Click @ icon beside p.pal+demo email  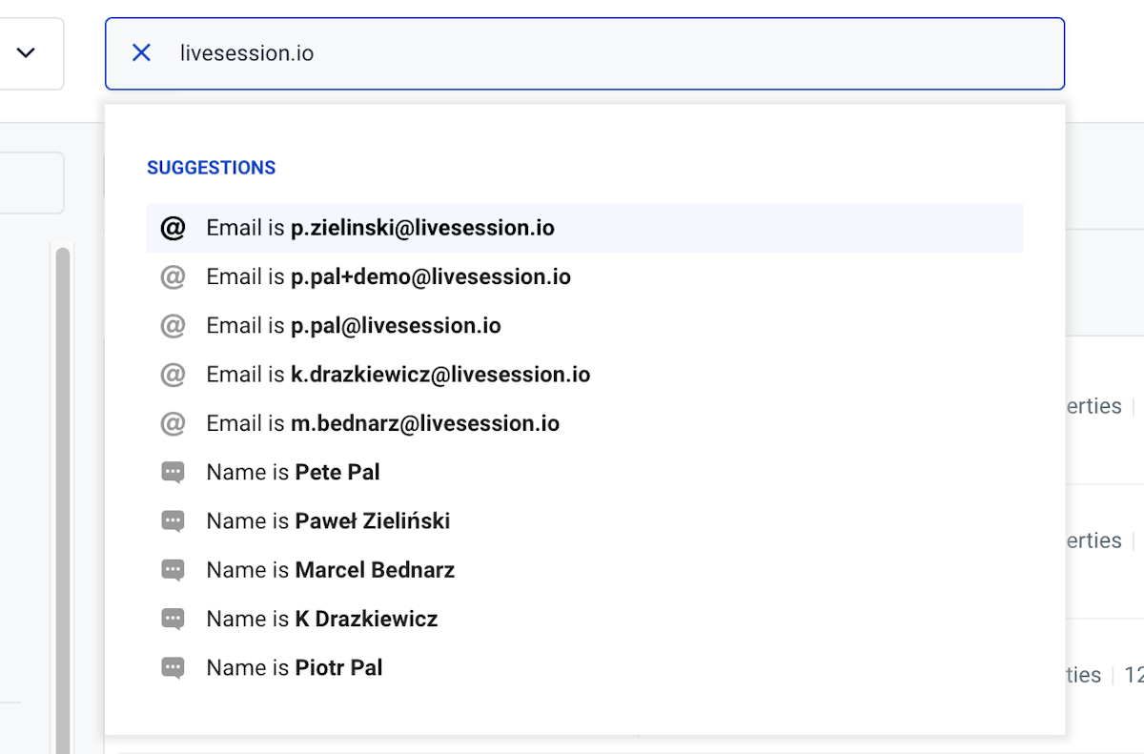coord(173,277)
